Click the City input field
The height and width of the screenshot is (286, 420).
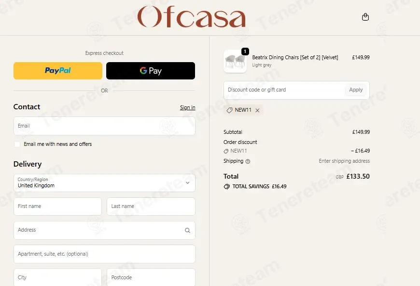point(57,277)
